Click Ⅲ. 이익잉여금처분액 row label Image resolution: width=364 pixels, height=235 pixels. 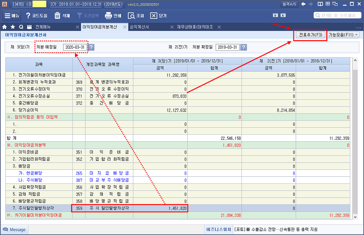point(26,145)
